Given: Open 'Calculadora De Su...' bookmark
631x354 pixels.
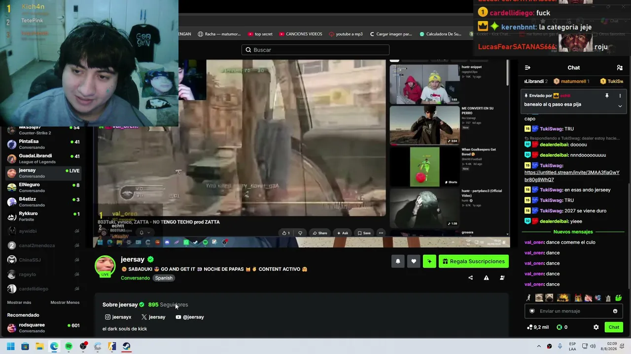Looking at the screenshot, I should (440, 34).
